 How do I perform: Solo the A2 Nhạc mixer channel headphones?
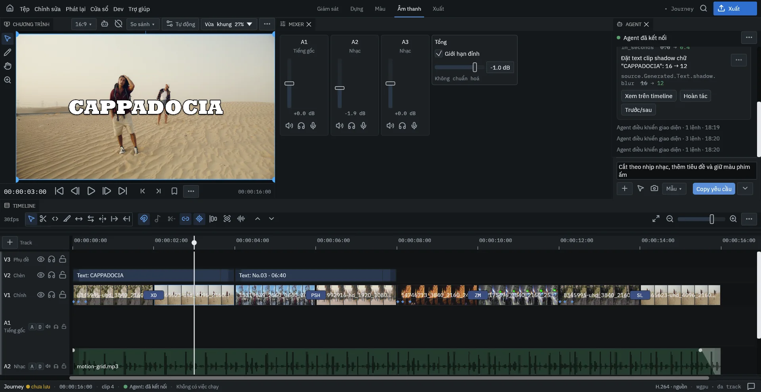coord(352,126)
